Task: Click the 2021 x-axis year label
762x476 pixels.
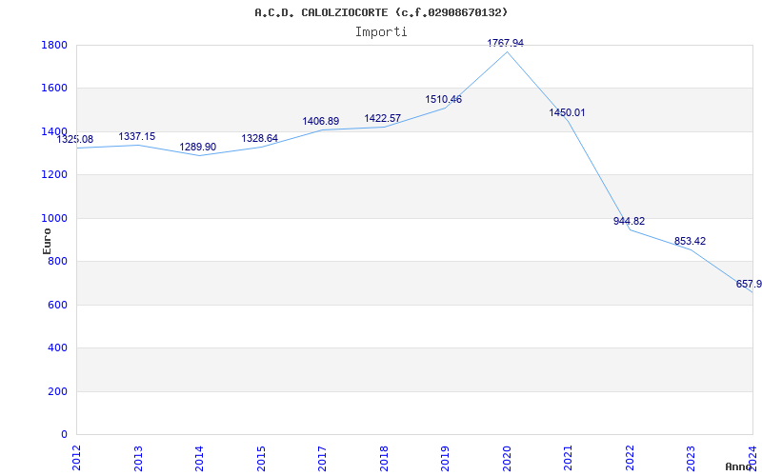Action: tap(569, 457)
